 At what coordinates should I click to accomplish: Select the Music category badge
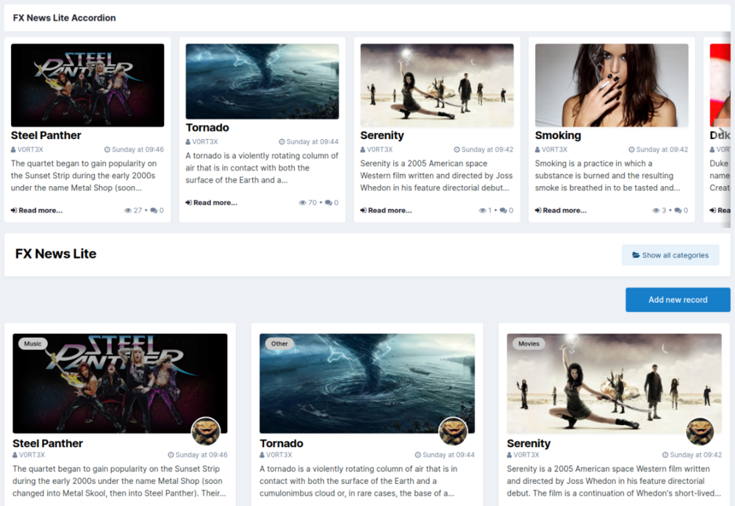(32, 343)
